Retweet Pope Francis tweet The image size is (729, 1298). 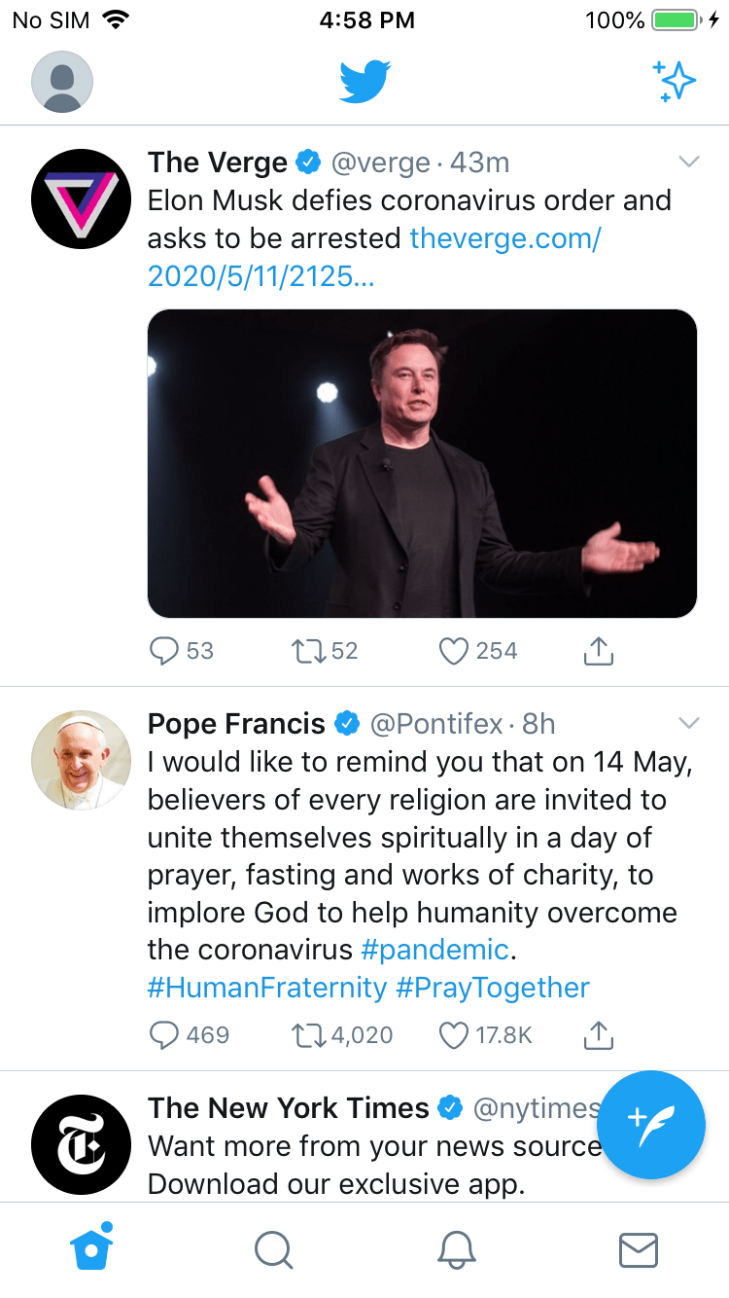click(x=308, y=1034)
